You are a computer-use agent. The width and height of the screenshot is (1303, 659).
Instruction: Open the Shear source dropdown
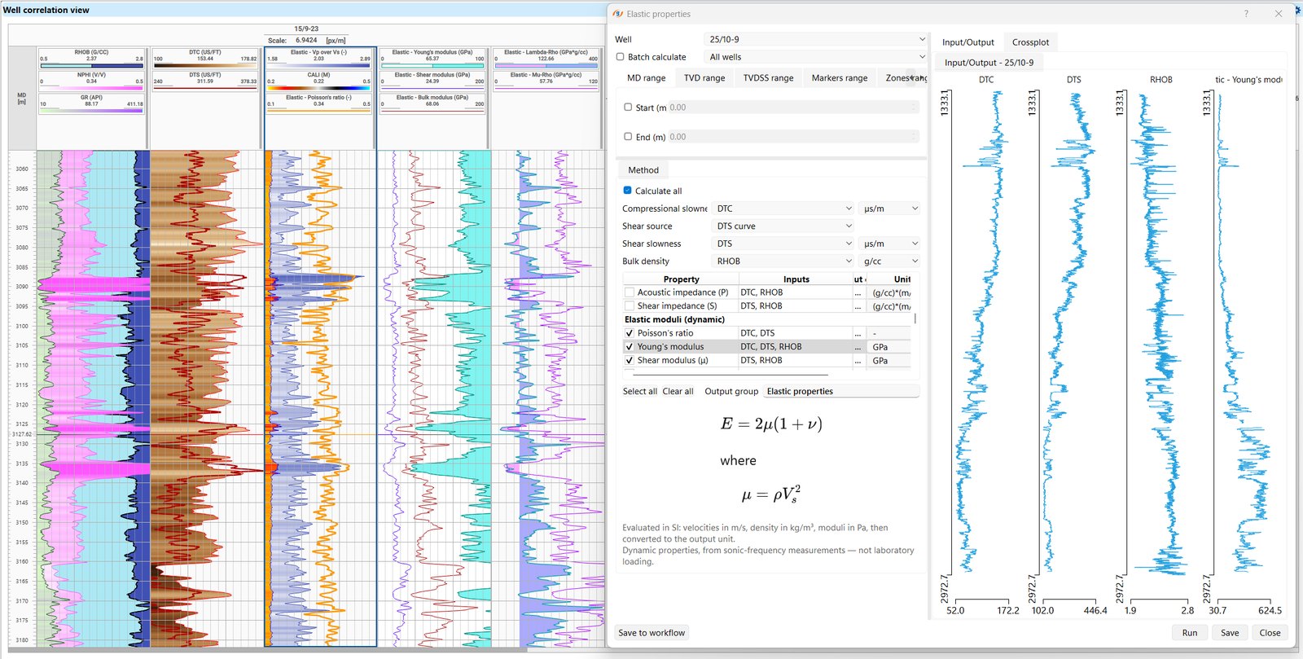pyautogui.click(x=783, y=226)
